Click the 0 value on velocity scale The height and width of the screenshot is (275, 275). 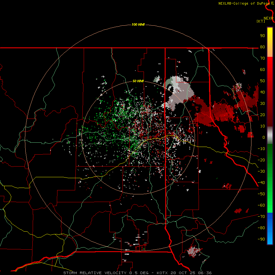(264, 137)
